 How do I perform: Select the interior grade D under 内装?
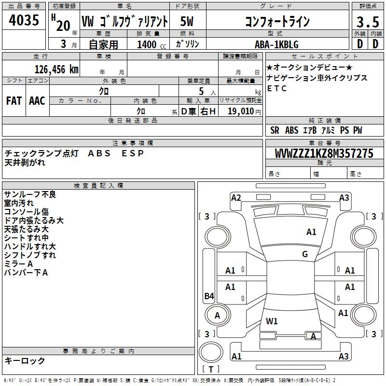(x=375, y=44)
